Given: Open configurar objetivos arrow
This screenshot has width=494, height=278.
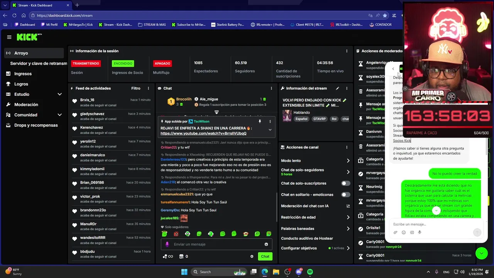Looking at the screenshot, I should (348, 248).
